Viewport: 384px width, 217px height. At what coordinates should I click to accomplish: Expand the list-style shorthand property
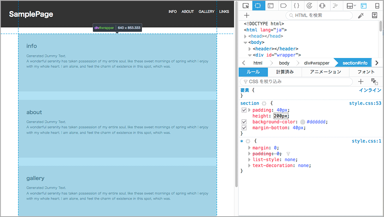tap(250, 160)
